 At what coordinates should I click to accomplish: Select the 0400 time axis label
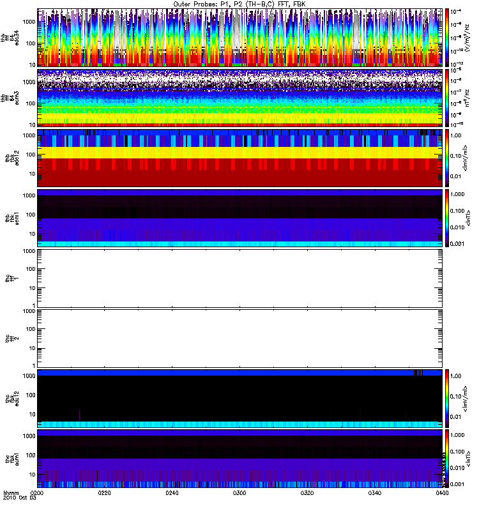coord(442,493)
